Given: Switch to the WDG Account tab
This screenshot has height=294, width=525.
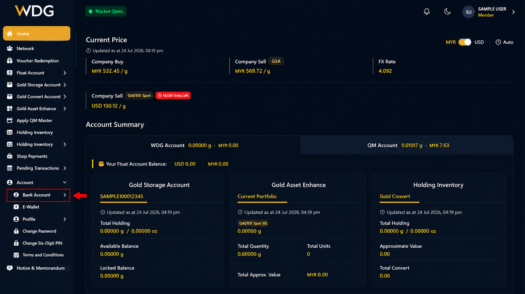Looking at the screenshot, I should pyautogui.click(x=193, y=145).
